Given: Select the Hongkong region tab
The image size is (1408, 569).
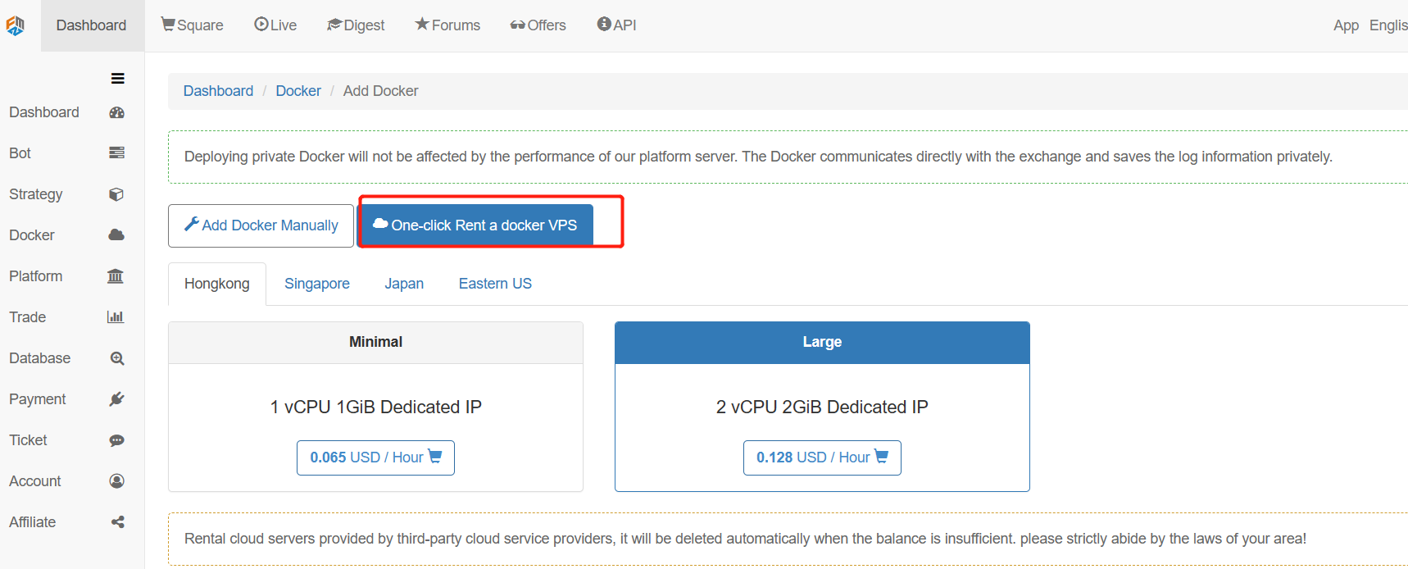Looking at the screenshot, I should [217, 284].
